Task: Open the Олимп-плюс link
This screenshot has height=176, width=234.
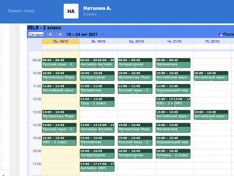Action: 21,11
